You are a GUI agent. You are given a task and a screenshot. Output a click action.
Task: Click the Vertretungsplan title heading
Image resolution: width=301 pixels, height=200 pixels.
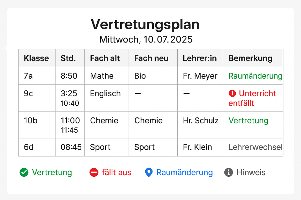click(x=145, y=24)
